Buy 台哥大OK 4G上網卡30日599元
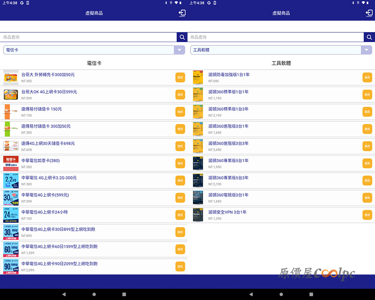The width and height of the screenshot is (375, 300). (x=180, y=95)
